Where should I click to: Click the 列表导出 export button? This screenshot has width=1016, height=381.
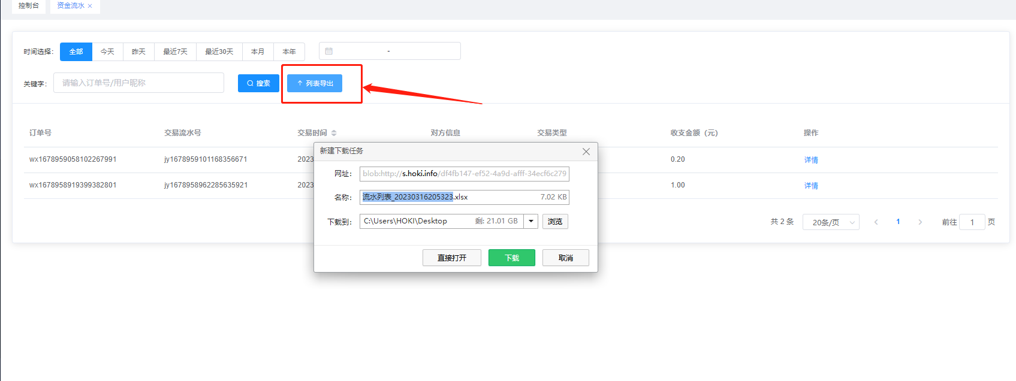pyautogui.click(x=315, y=83)
